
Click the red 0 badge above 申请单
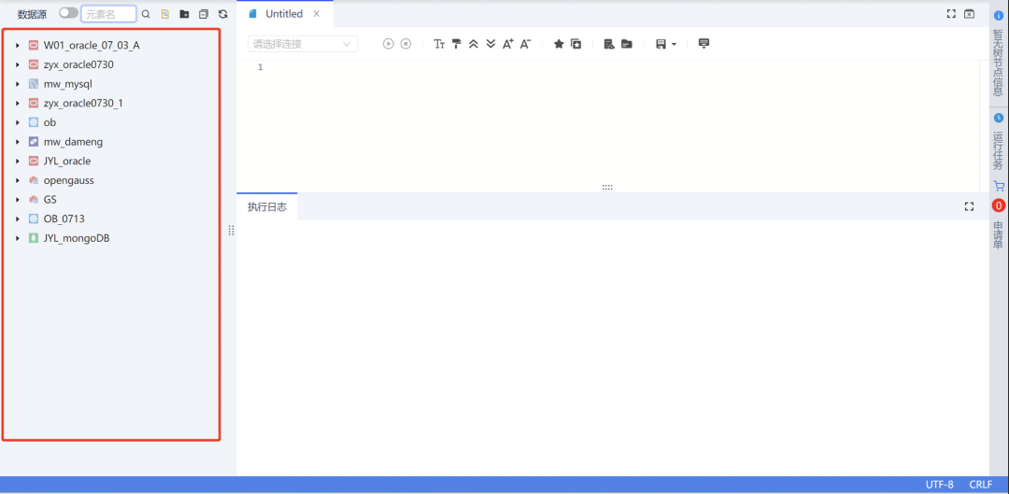[x=999, y=205]
